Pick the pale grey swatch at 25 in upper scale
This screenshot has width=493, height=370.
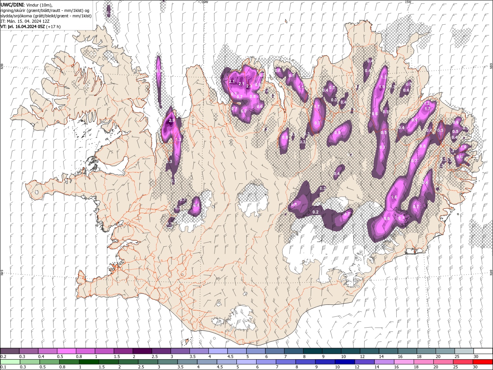464,351
